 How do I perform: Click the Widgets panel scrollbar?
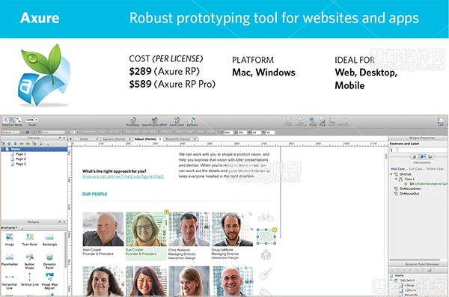(66, 250)
